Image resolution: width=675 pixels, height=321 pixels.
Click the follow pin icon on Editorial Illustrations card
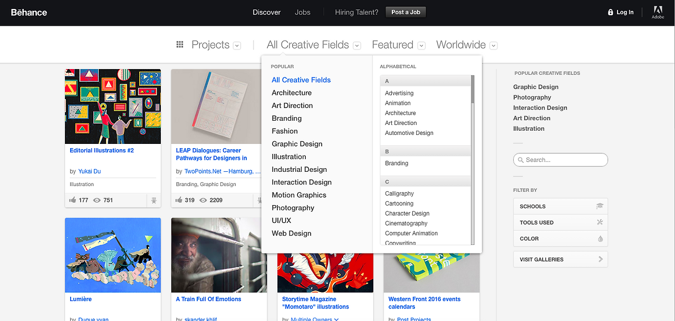(153, 200)
